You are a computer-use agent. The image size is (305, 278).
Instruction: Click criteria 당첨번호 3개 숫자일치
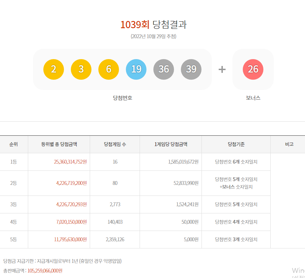pos(236,240)
